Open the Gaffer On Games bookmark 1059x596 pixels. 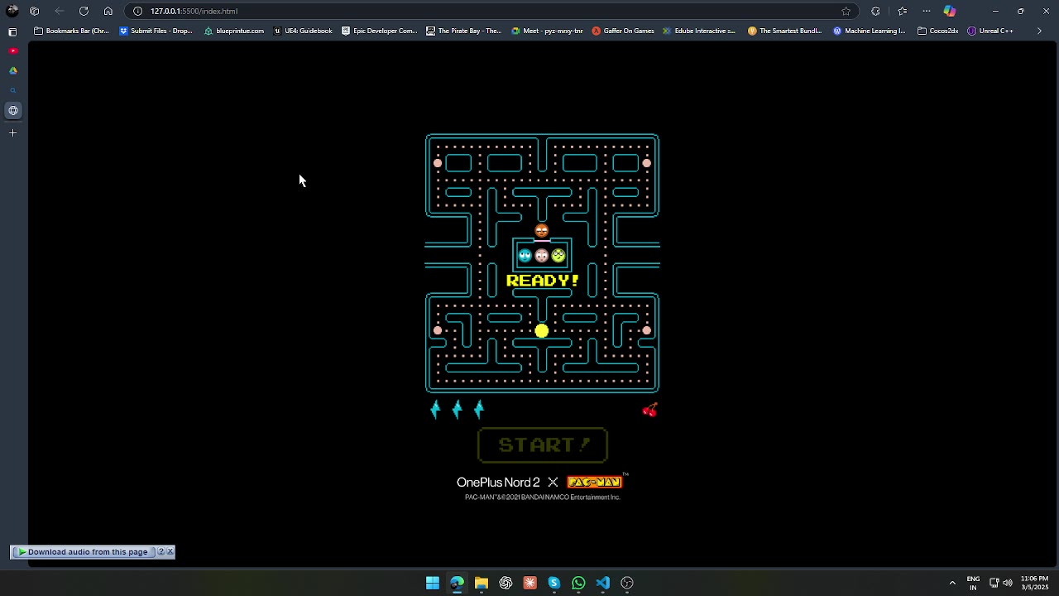622,31
